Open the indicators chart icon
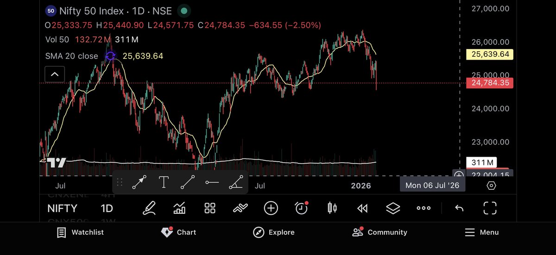The height and width of the screenshot is (255, 556). pos(179,208)
